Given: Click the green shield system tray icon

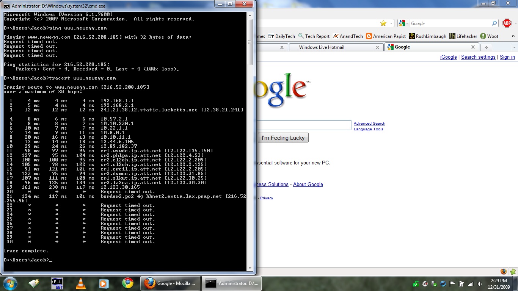Looking at the screenshot, I should 416,284.
